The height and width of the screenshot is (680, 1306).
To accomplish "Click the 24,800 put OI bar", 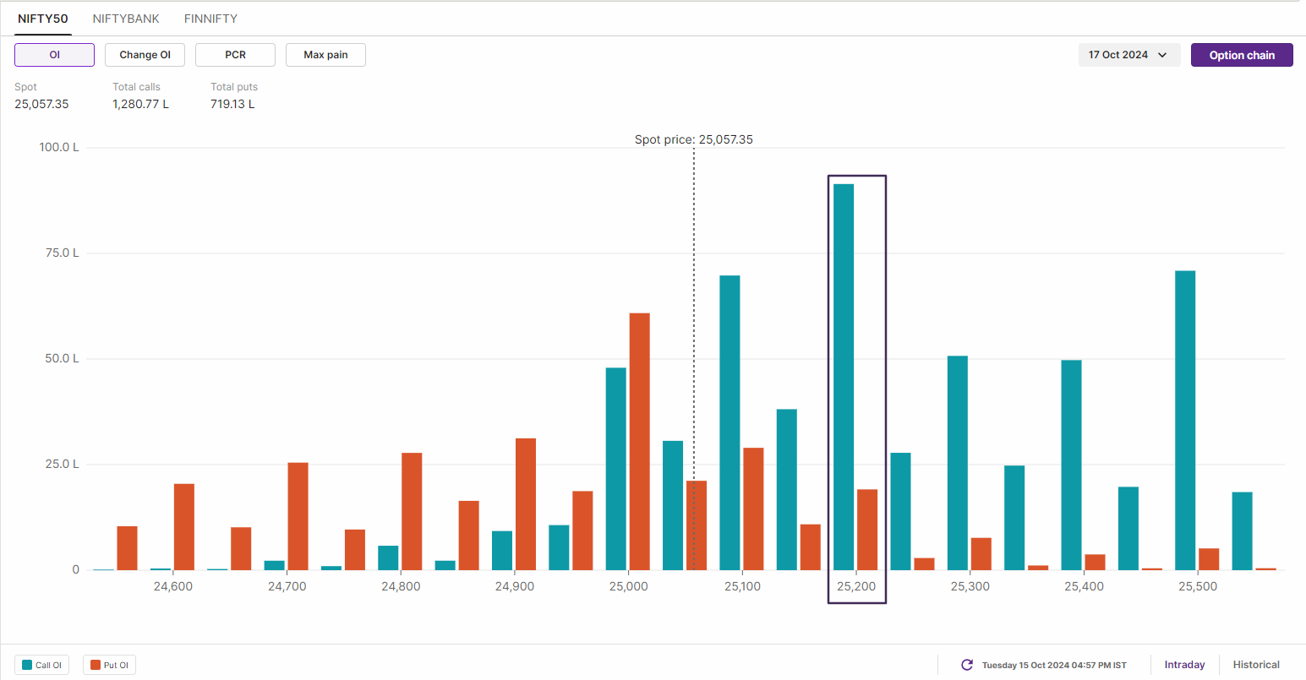I will tap(412, 512).
